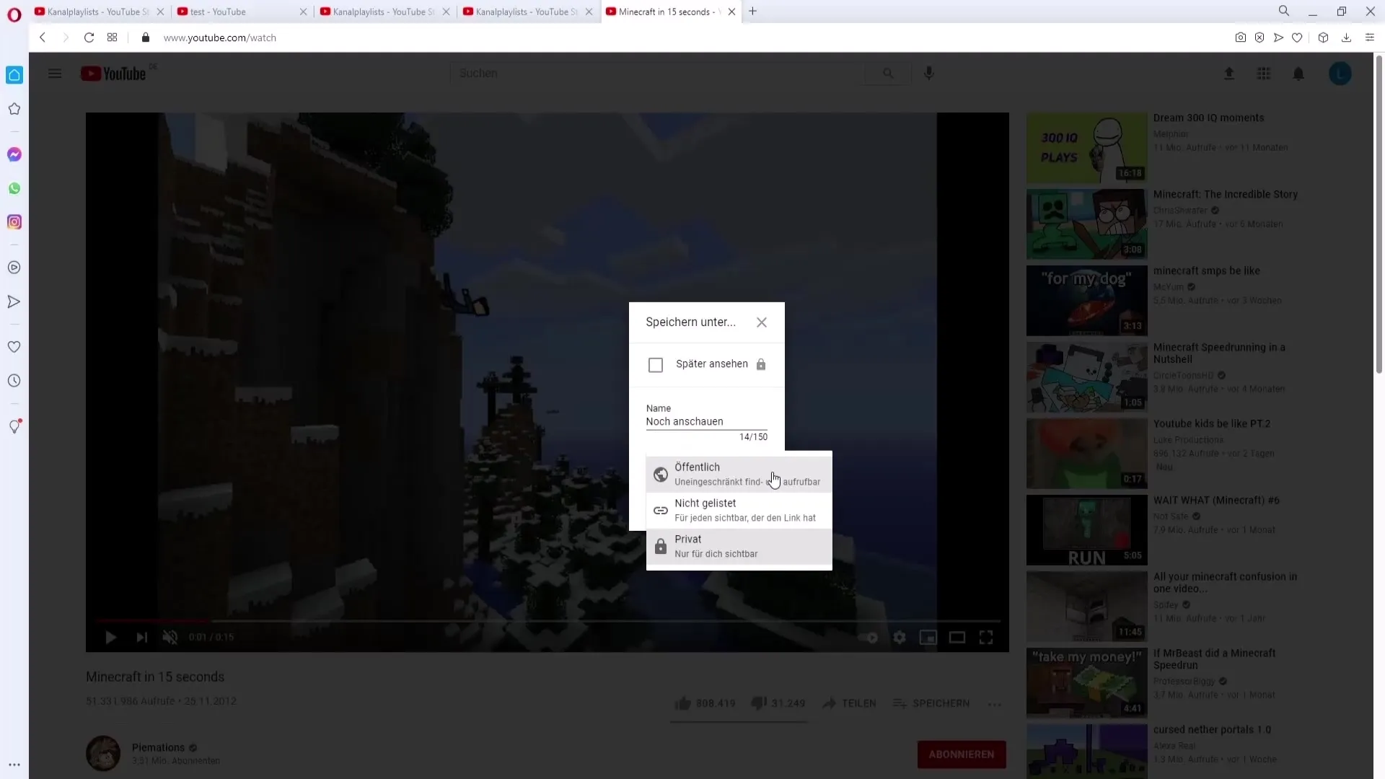Play the video
Image resolution: width=1385 pixels, height=779 pixels.
[110, 637]
